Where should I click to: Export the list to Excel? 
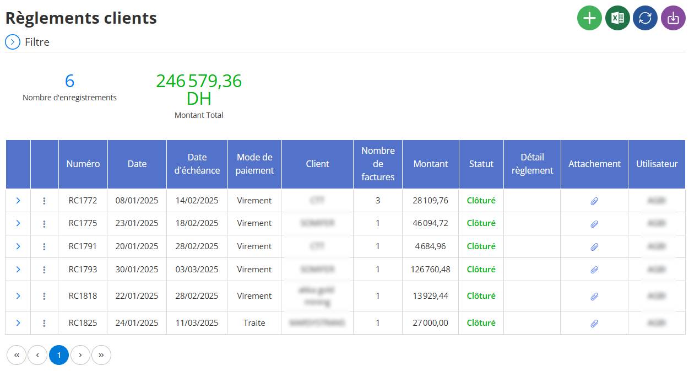pyautogui.click(x=617, y=18)
